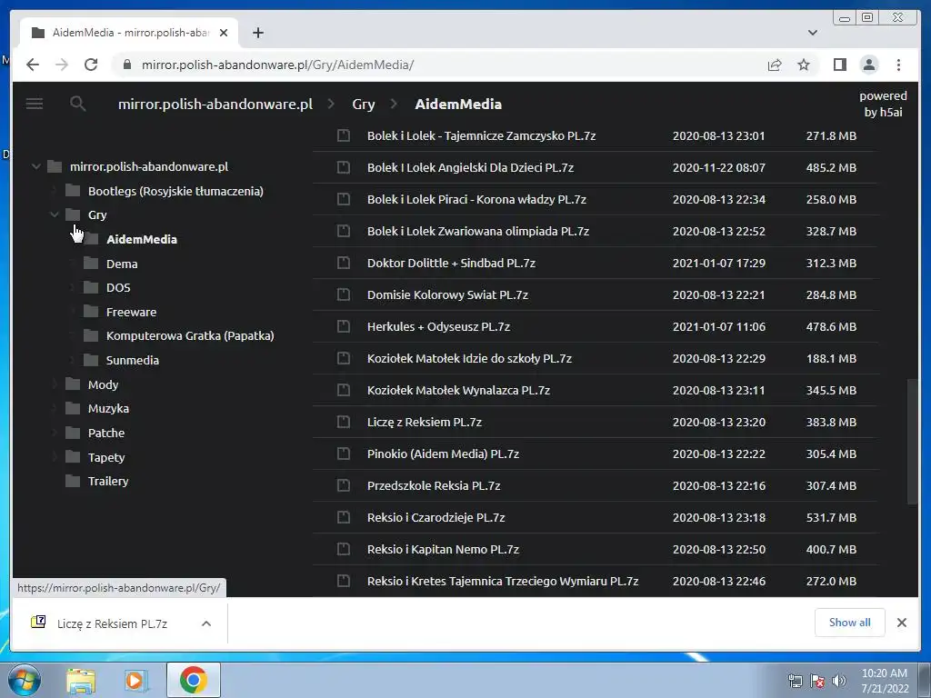
Task: Click the AidemMedia breadcrumb
Action: tap(458, 104)
